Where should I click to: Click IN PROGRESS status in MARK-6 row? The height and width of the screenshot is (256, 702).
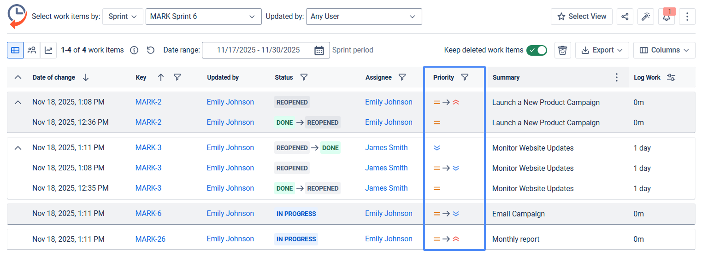click(296, 214)
